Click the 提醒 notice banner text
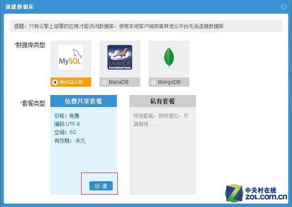Viewport: 292px width, 207px height. (x=119, y=26)
